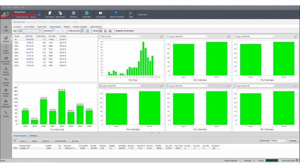300x168 pixels.
Task: Click the Create Portfolio button
Action: tap(60, 141)
